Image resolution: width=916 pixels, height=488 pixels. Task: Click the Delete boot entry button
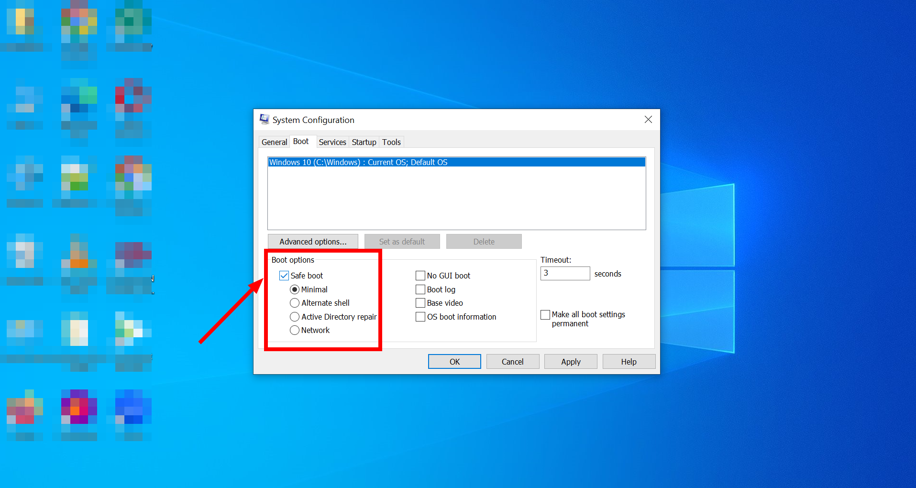(x=484, y=242)
